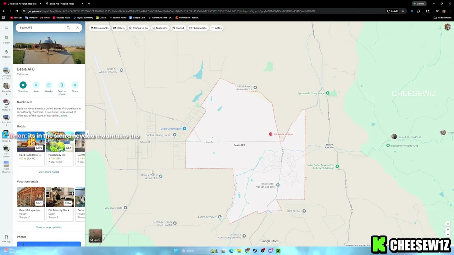Open the All Bookmarks folder
The image size is (454, 255).
pos(442,17)
